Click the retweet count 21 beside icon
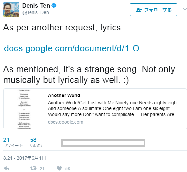Screen dimensions: 187x172 (42, 168)
